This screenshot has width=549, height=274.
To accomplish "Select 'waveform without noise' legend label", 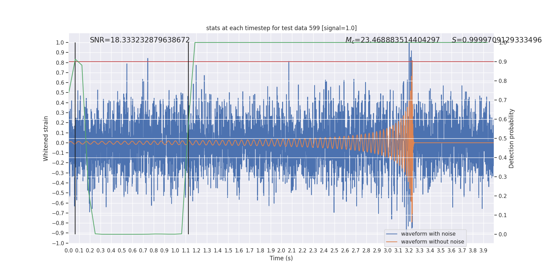I will pyautogui.click(x=432, y=242).
